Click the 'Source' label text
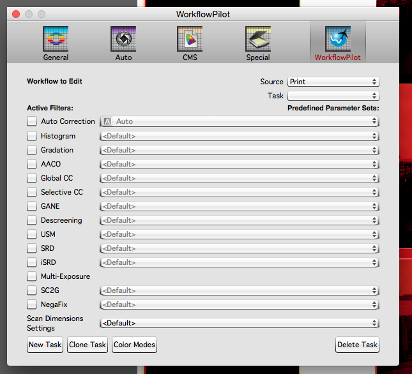The width and height of the screenshot is (412, 374). point(271,82)
